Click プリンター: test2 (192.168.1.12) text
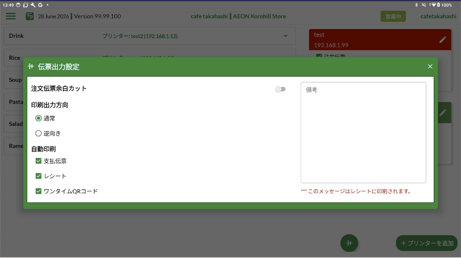 tap(140, 36)
